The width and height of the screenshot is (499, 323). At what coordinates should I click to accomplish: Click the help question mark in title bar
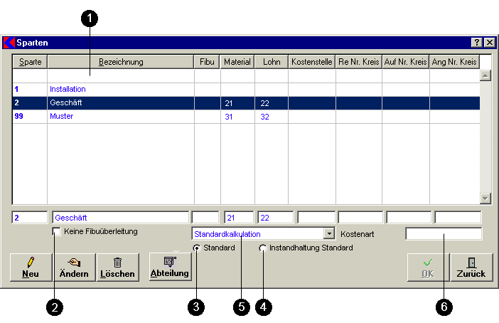pyautogui.click(x=477, y=43)
